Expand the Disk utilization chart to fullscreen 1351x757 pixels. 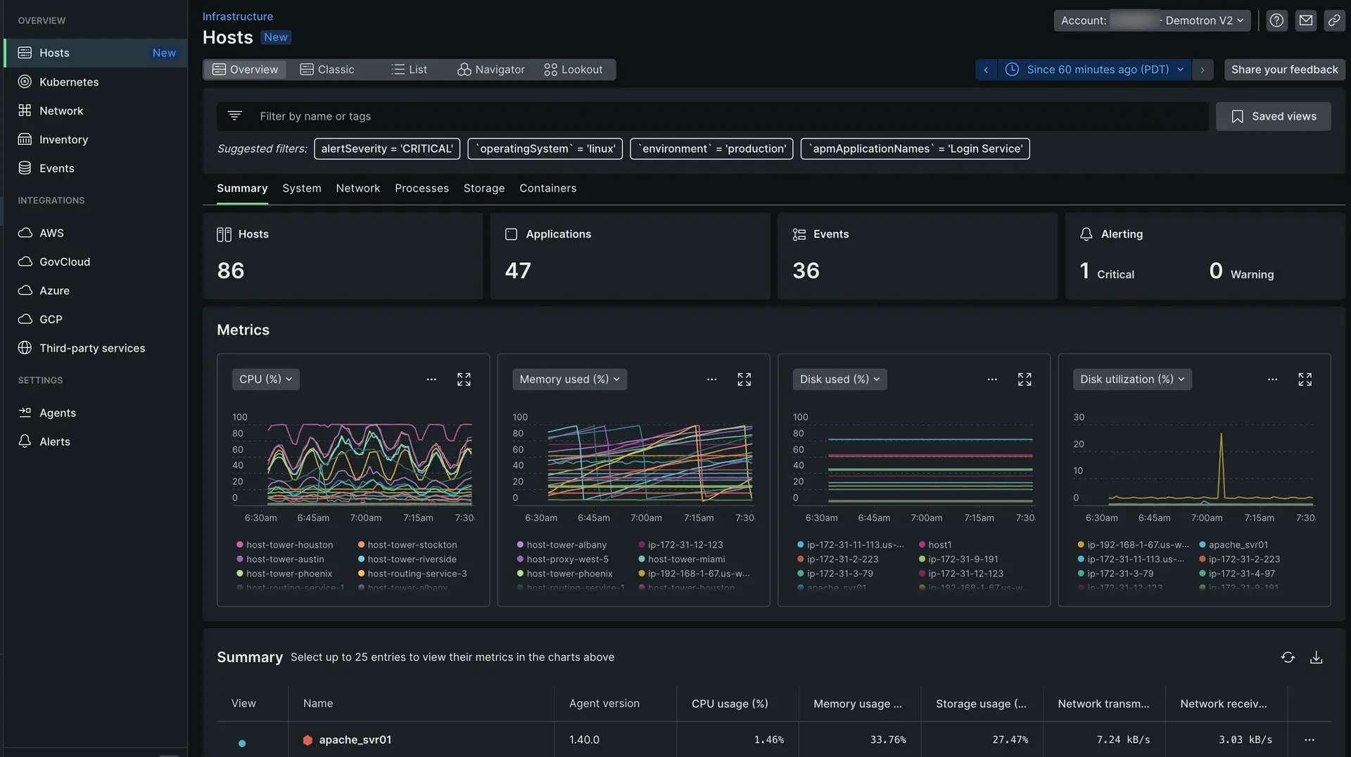[1305, 380]
